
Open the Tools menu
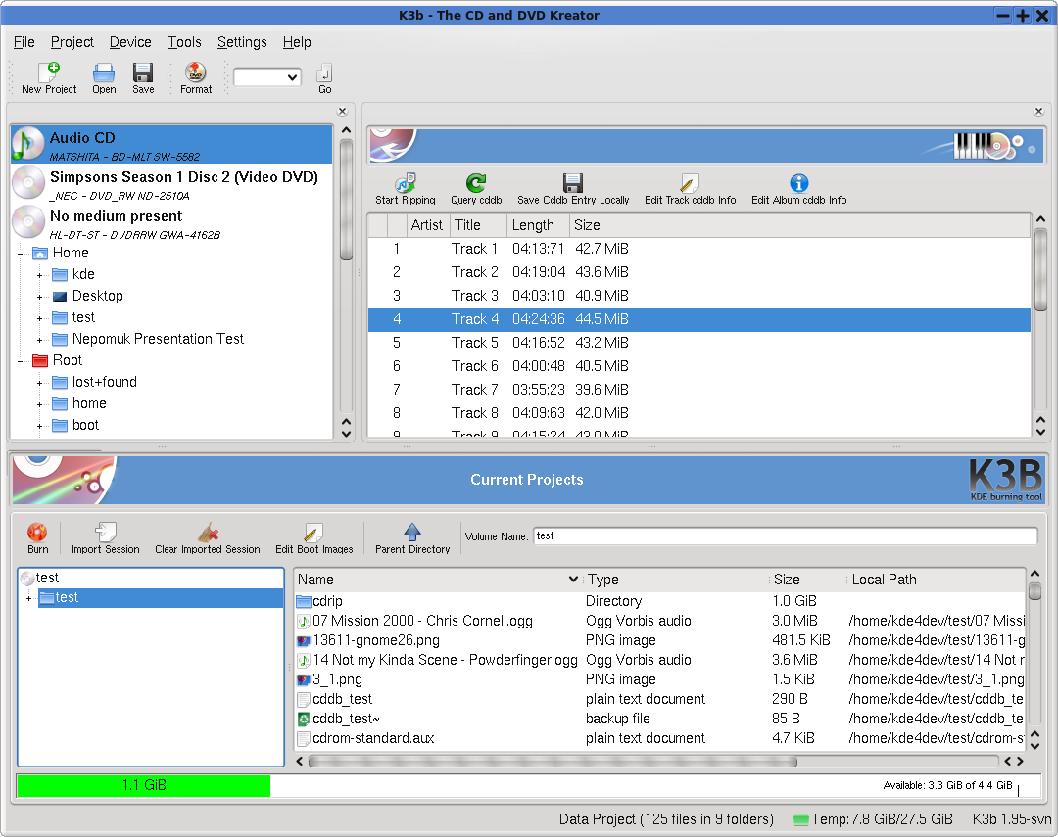[x=184, y=42]
